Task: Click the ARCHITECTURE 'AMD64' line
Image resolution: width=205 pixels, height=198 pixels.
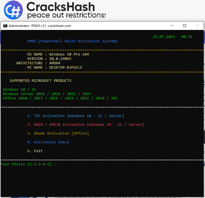Action: (x=38, y=63)
